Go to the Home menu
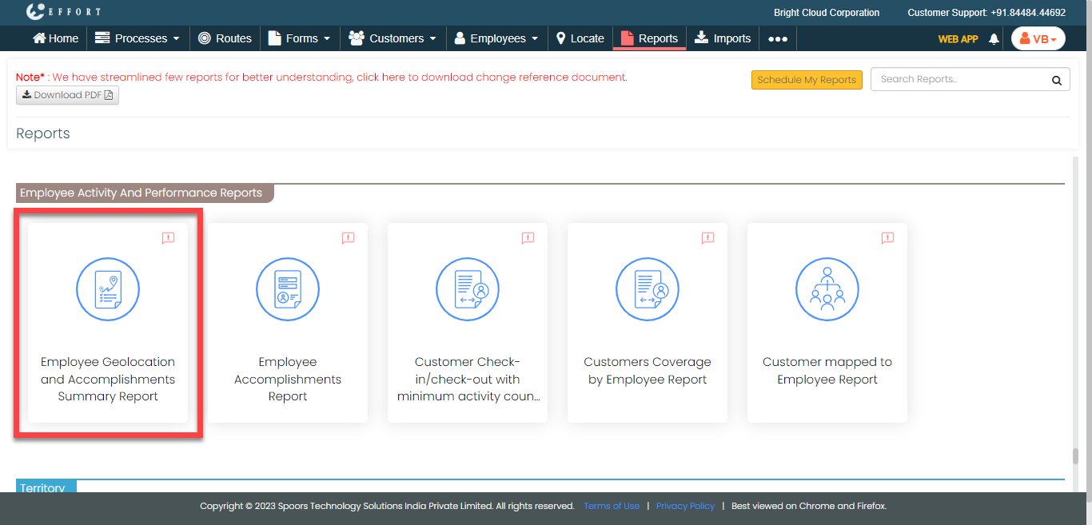 [55, 38]
